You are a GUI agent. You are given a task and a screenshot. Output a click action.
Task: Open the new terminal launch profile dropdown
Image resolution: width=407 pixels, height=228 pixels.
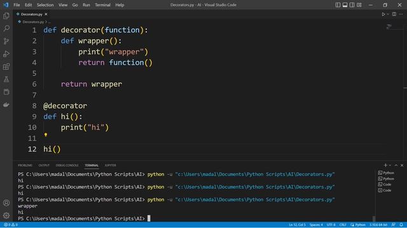click(390, 165)
